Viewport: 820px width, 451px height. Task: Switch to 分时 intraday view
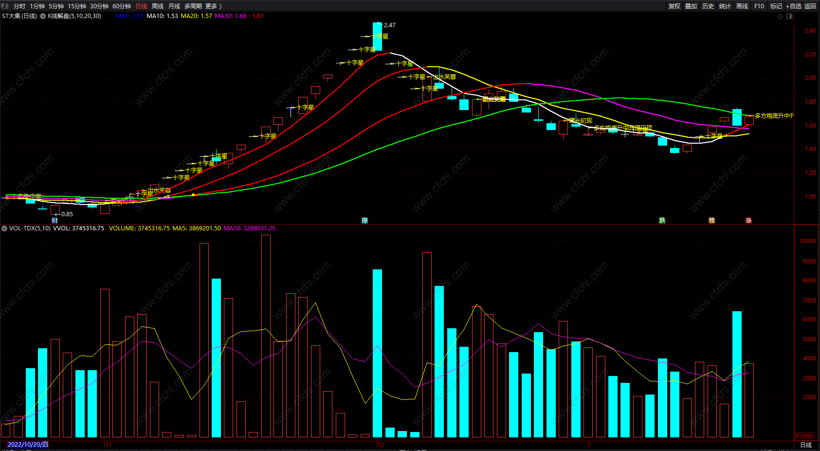click(19, 6)
